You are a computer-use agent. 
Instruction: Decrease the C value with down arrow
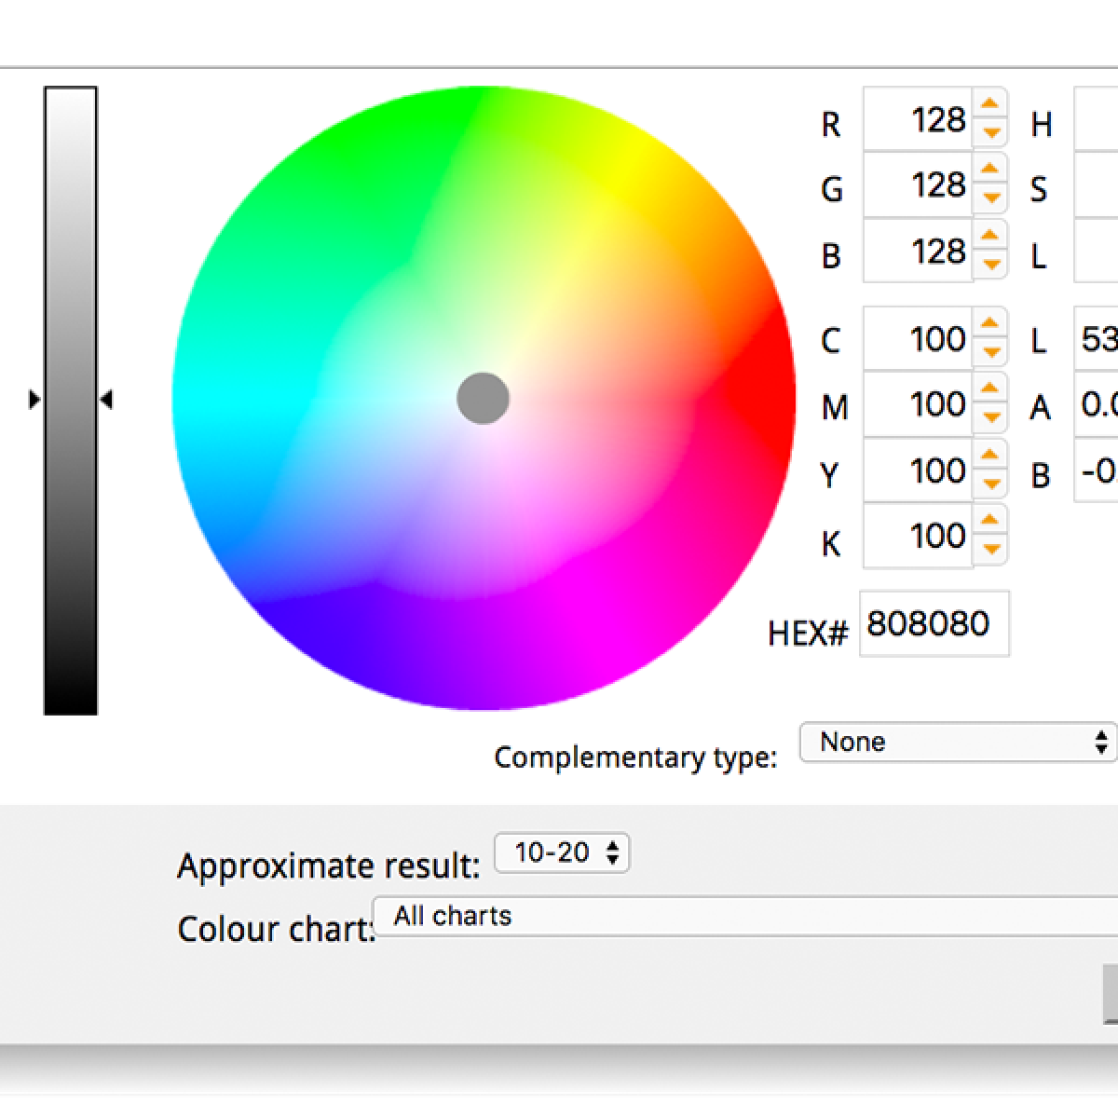click(990, 352)
